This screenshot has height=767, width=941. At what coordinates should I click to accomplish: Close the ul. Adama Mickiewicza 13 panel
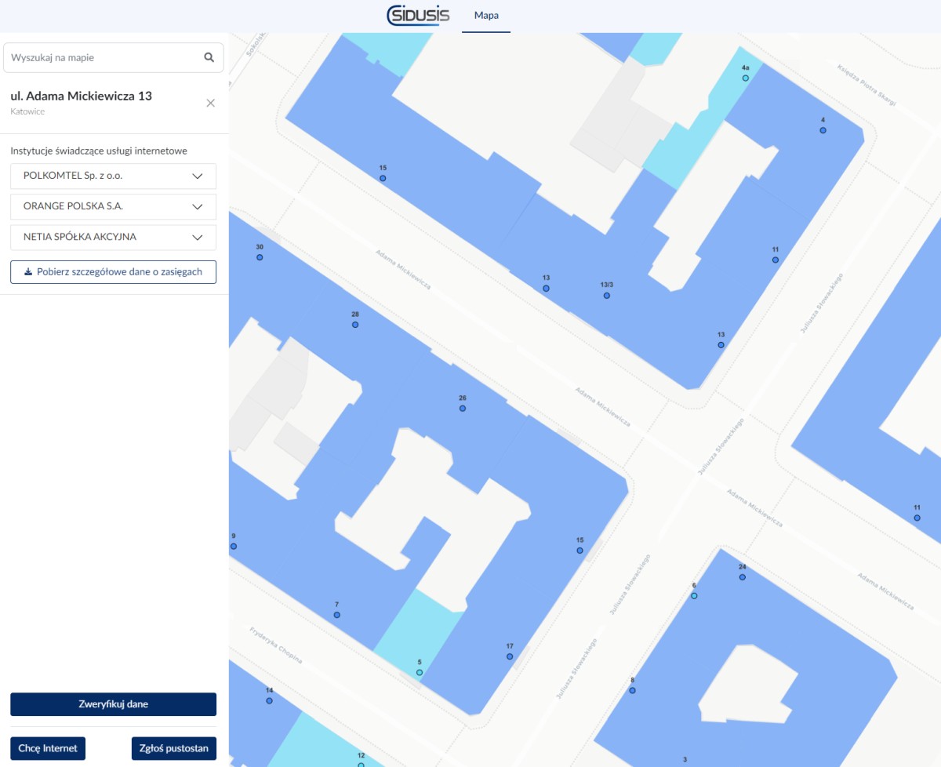pyautogui.click(x=210, y=103)
